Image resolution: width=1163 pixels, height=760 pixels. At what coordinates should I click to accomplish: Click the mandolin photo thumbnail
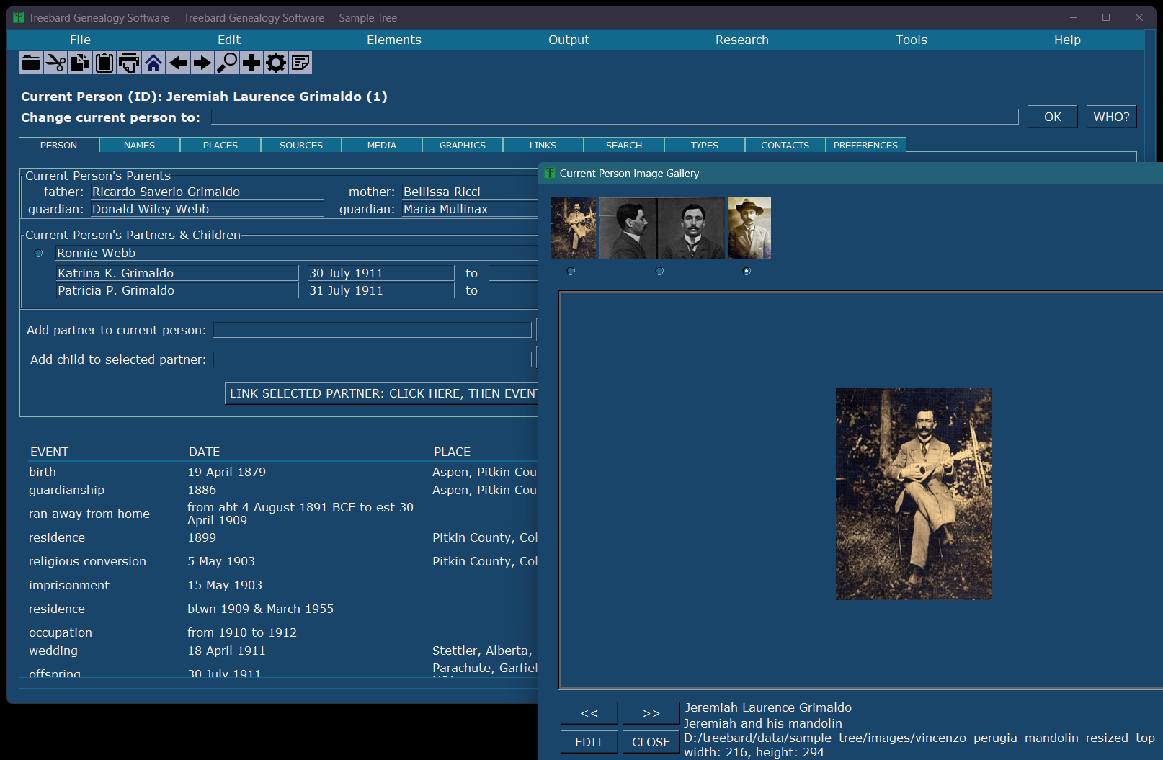[x=574, y=228]
